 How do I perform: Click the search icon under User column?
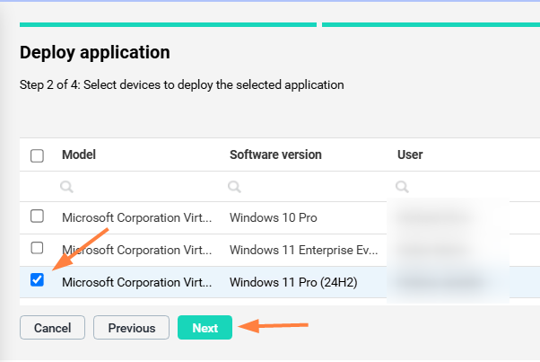pos(402,188)
